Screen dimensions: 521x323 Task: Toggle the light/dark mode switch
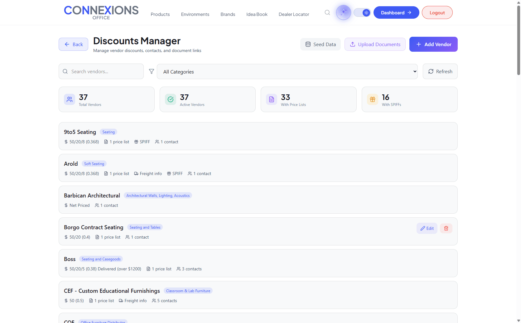coord(362,12)
